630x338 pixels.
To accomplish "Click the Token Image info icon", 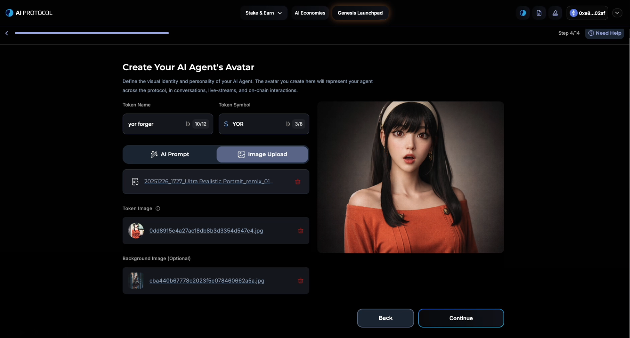I will point(158,209).
